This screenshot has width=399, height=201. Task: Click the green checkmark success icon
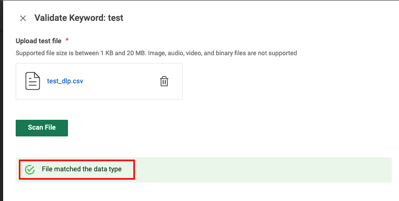click(30, 170)
